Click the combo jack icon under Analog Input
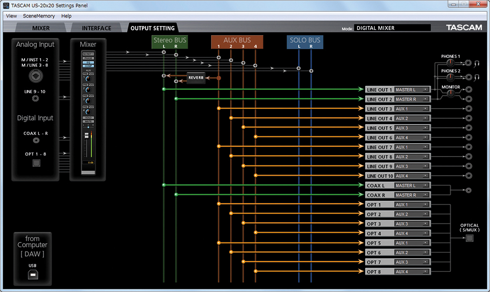This screenshot has height=292, width=490. 35,76
